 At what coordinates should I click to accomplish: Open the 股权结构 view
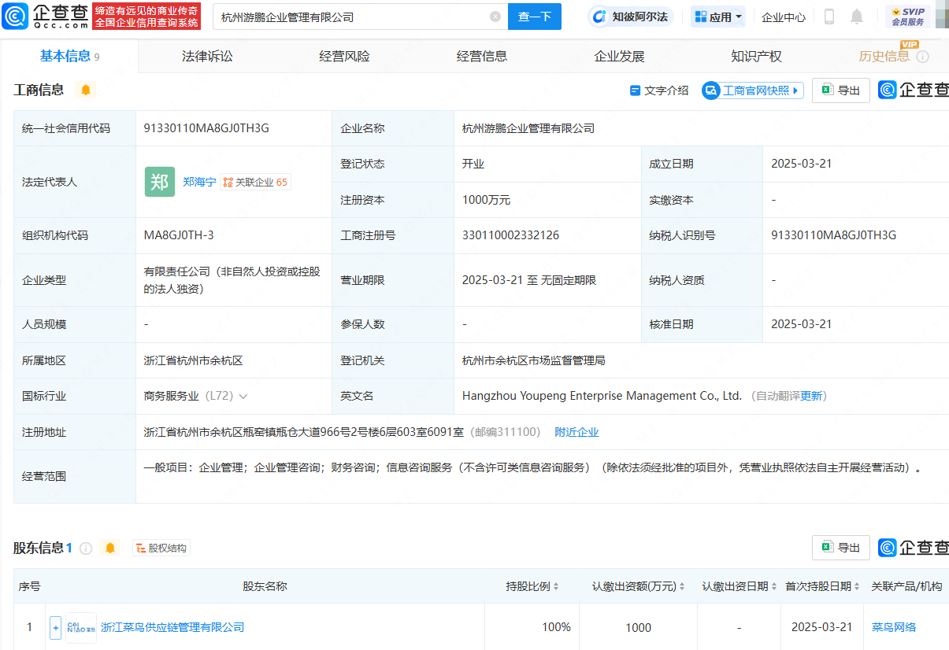coord(161,548)
